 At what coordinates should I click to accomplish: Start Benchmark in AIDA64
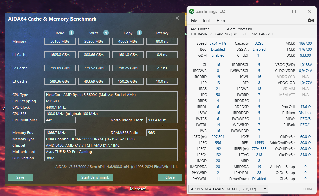[x=95, y=177]
